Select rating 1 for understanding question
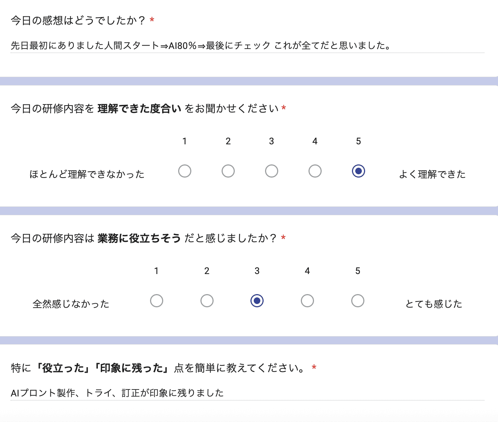The image size is (498, 422). 185,171
